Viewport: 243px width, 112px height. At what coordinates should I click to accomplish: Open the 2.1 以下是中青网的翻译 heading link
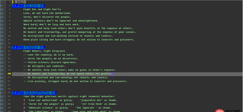(28, 6)
